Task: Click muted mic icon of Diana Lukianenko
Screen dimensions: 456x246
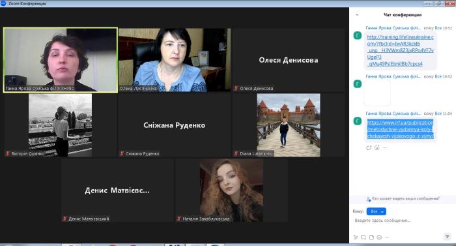Action: (x=236, y=153)
